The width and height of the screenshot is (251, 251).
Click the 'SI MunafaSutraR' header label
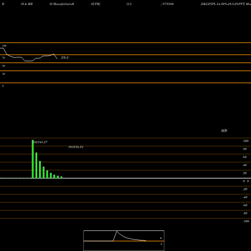click(62, 4)
